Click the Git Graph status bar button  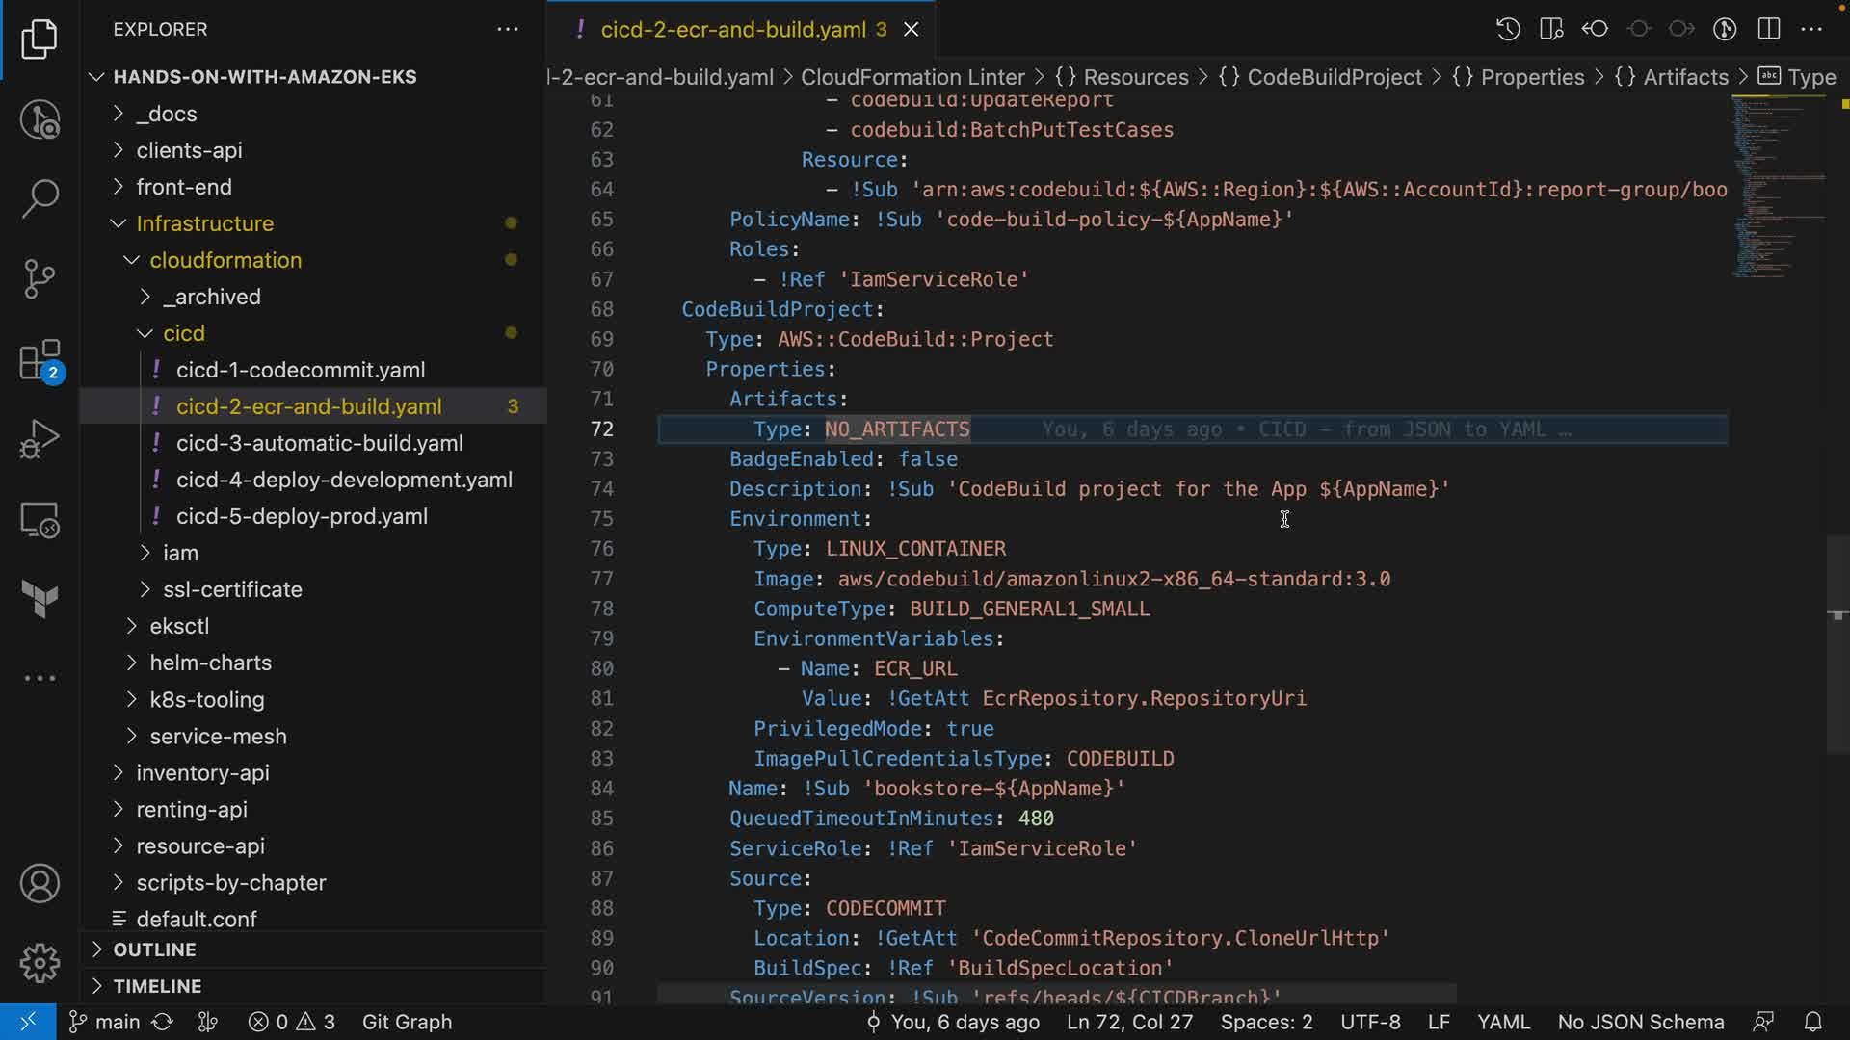pos(407,1022)
